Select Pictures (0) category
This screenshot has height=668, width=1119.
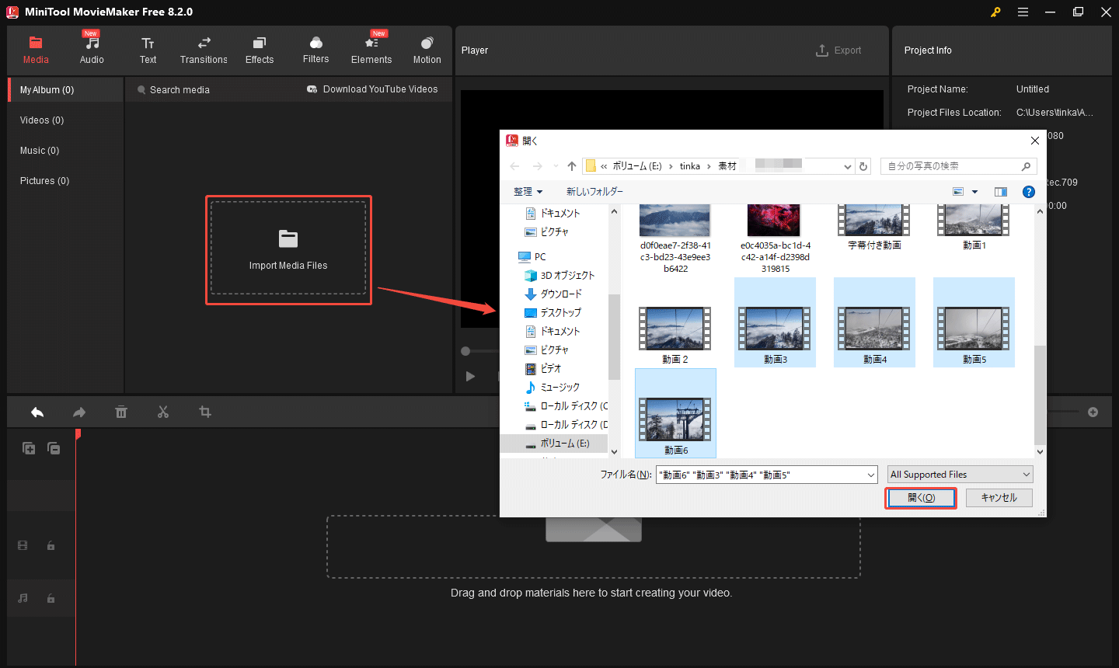pos(44,181)
